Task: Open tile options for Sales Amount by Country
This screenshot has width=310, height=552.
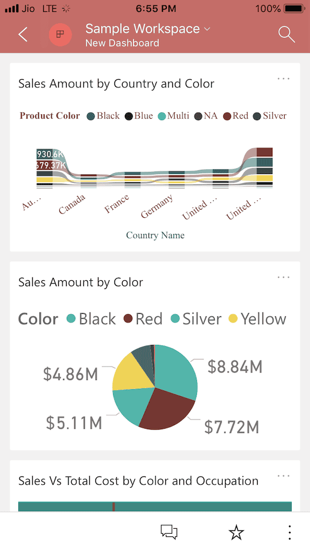Action: (284, 78)
